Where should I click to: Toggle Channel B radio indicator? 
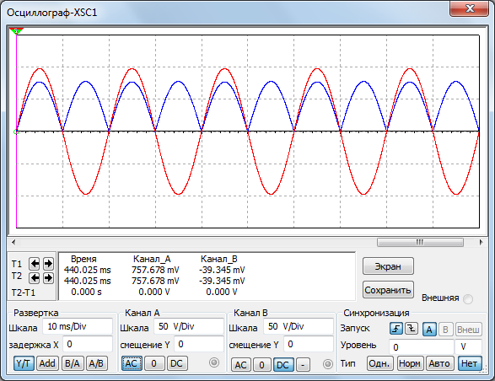coord(328,364)
